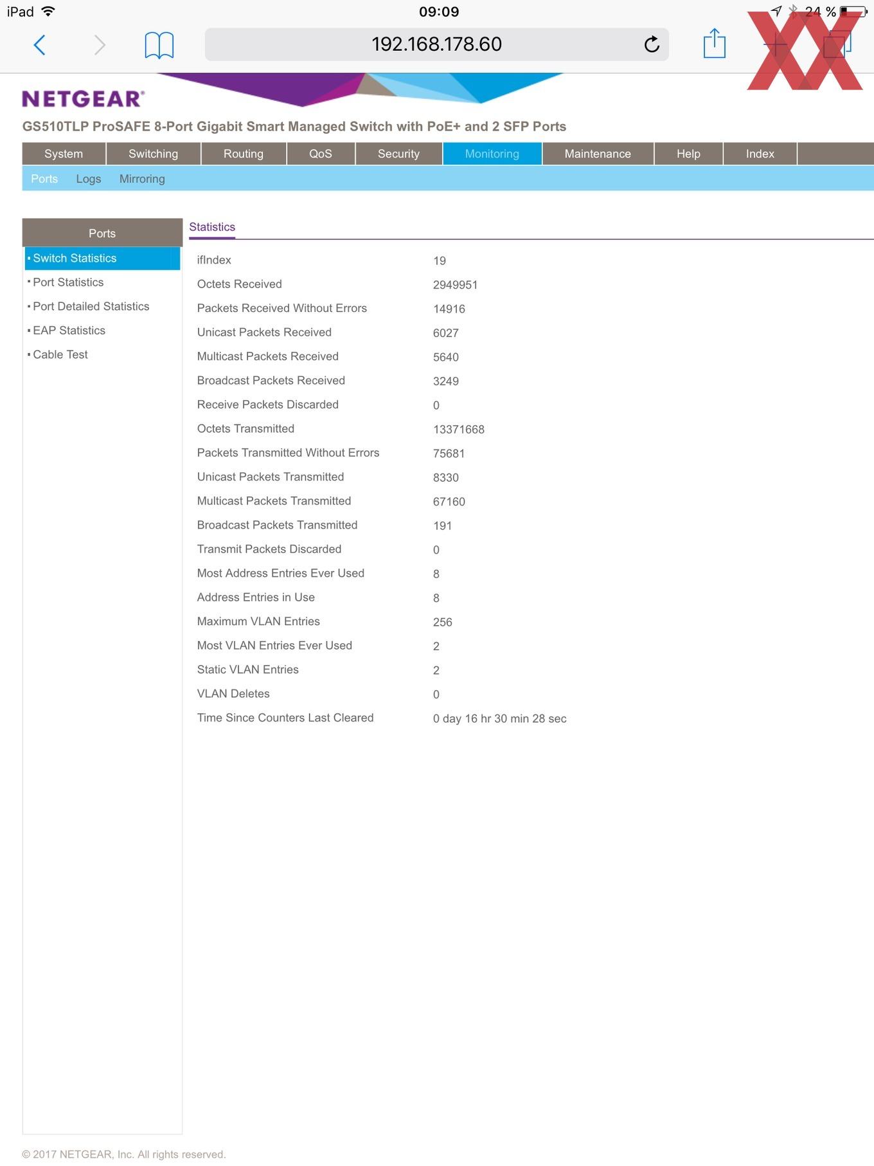Open the Maintenance menu tab
The height and width of the screenshot is (1166, 874).
point(598,154)
